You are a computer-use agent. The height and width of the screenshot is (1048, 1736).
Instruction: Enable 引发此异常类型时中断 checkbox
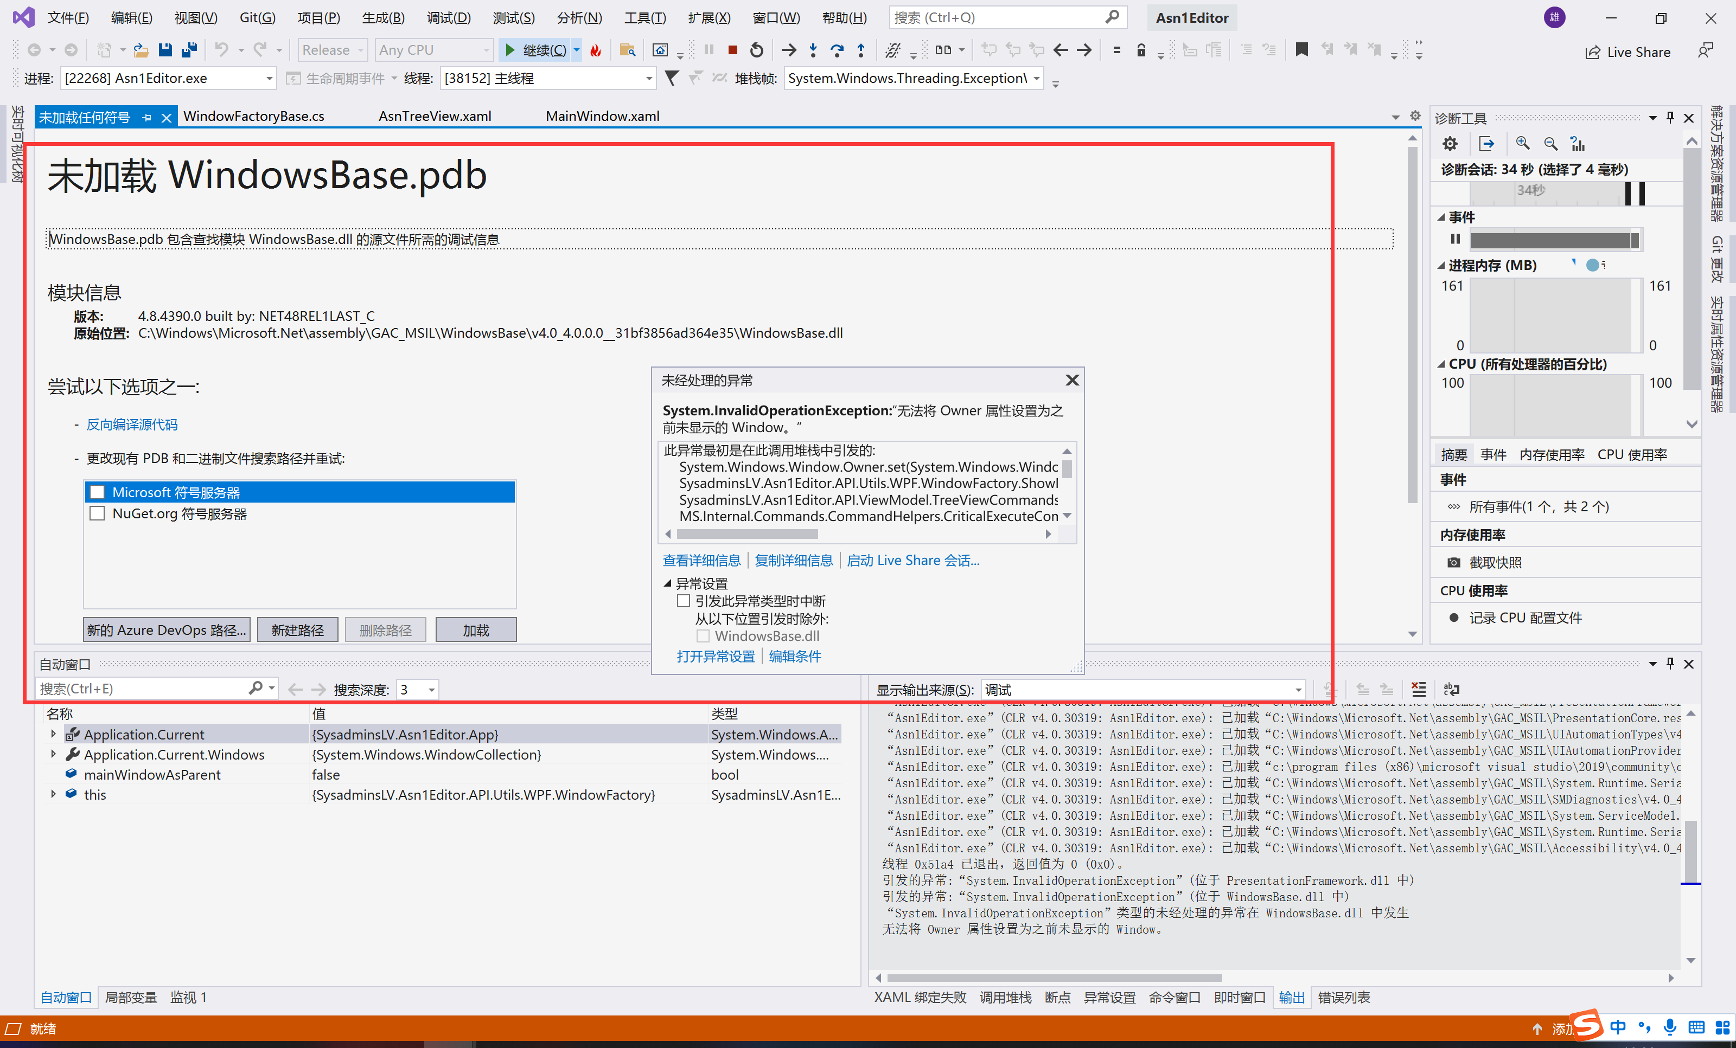coord(682,601)
